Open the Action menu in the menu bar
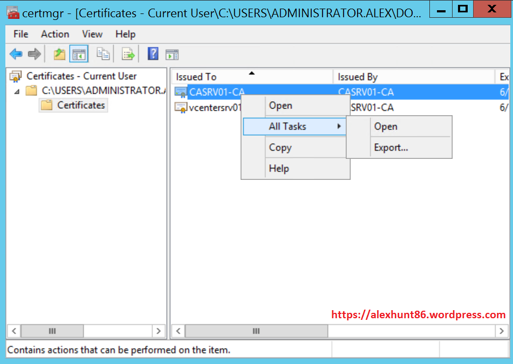The width and height of the screenshot is (513, 364). [x=54, y=34]
